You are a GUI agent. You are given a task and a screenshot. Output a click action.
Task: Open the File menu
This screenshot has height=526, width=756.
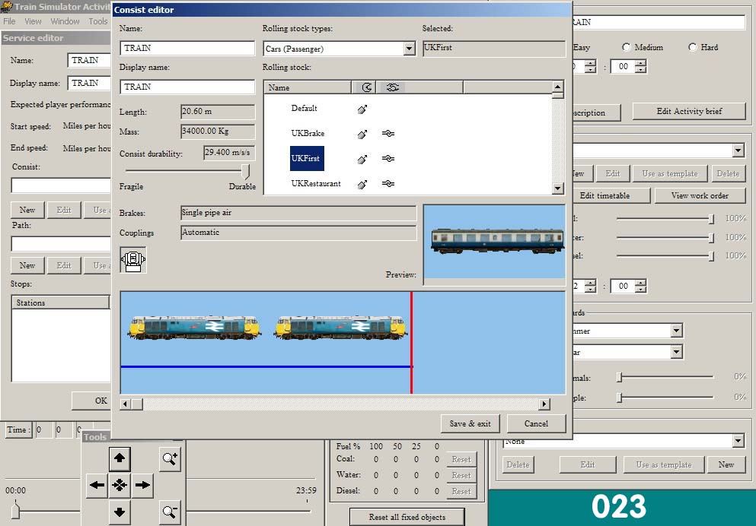[9, 21]
